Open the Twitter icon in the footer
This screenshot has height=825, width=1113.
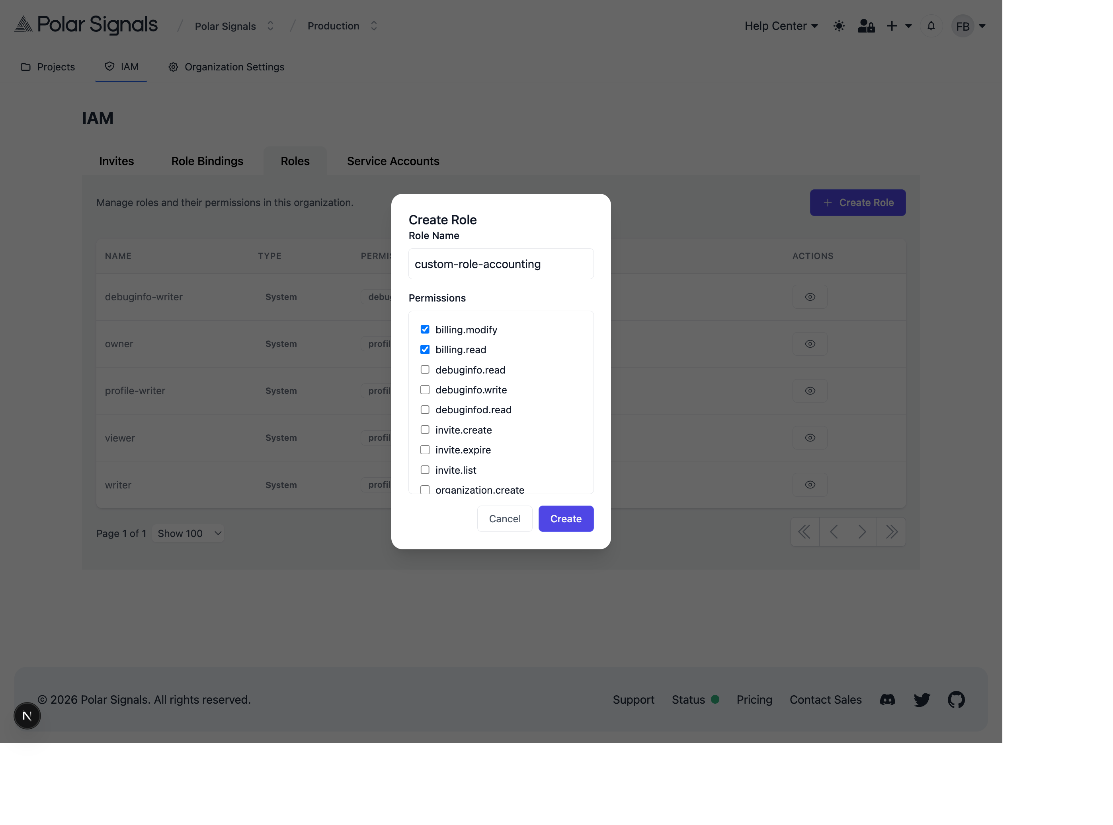point(922,699)
